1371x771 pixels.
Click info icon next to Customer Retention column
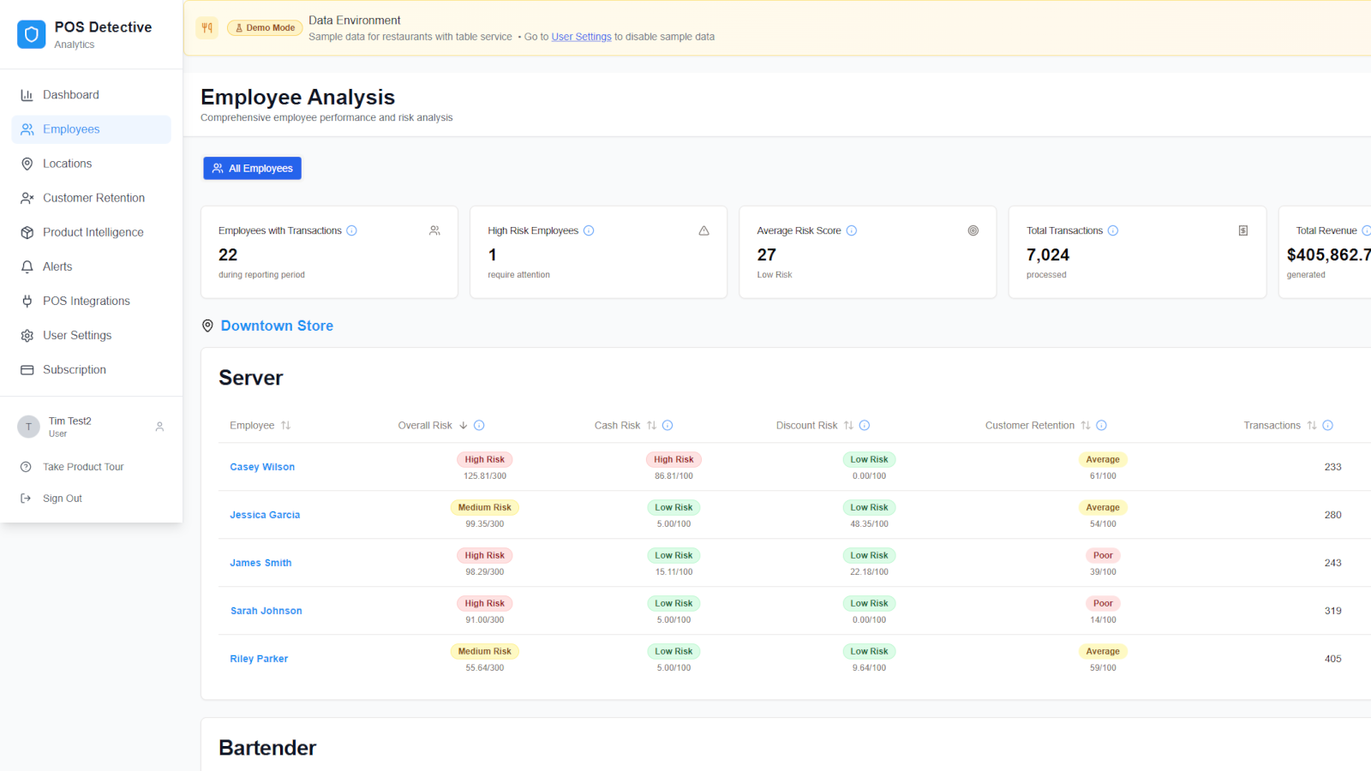1102,426
